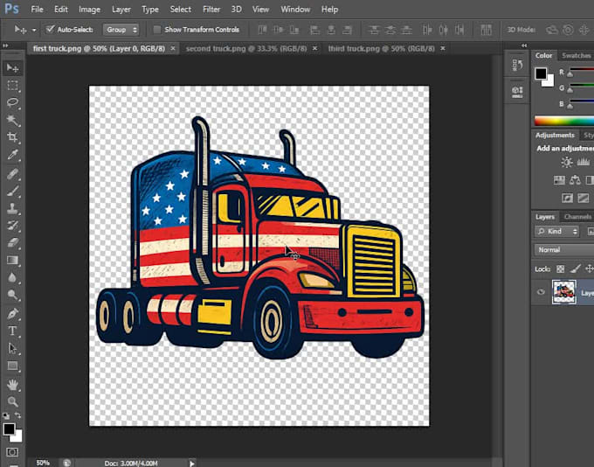The height and width of the screenshot is (467, 594).
Task: Collapse the right panels double-arrow
Action: click(524, 45)
